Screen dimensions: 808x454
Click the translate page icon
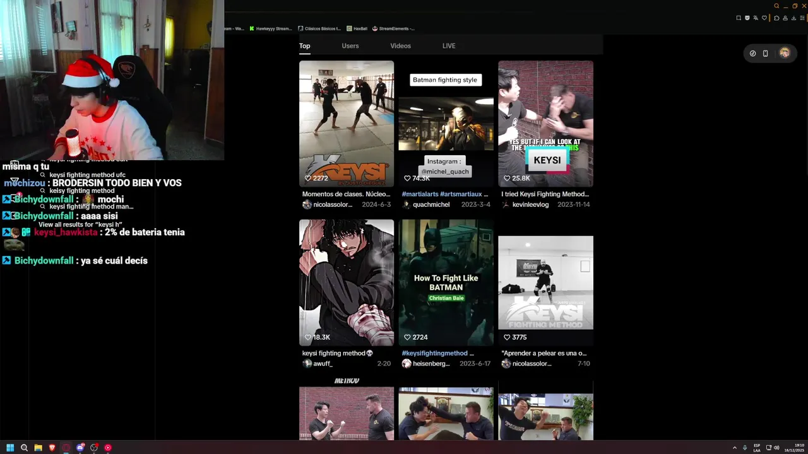click(x=756, y=18)
